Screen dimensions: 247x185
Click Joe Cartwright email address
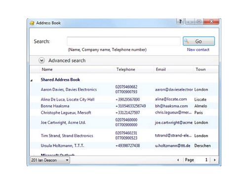tap(174, 122)
